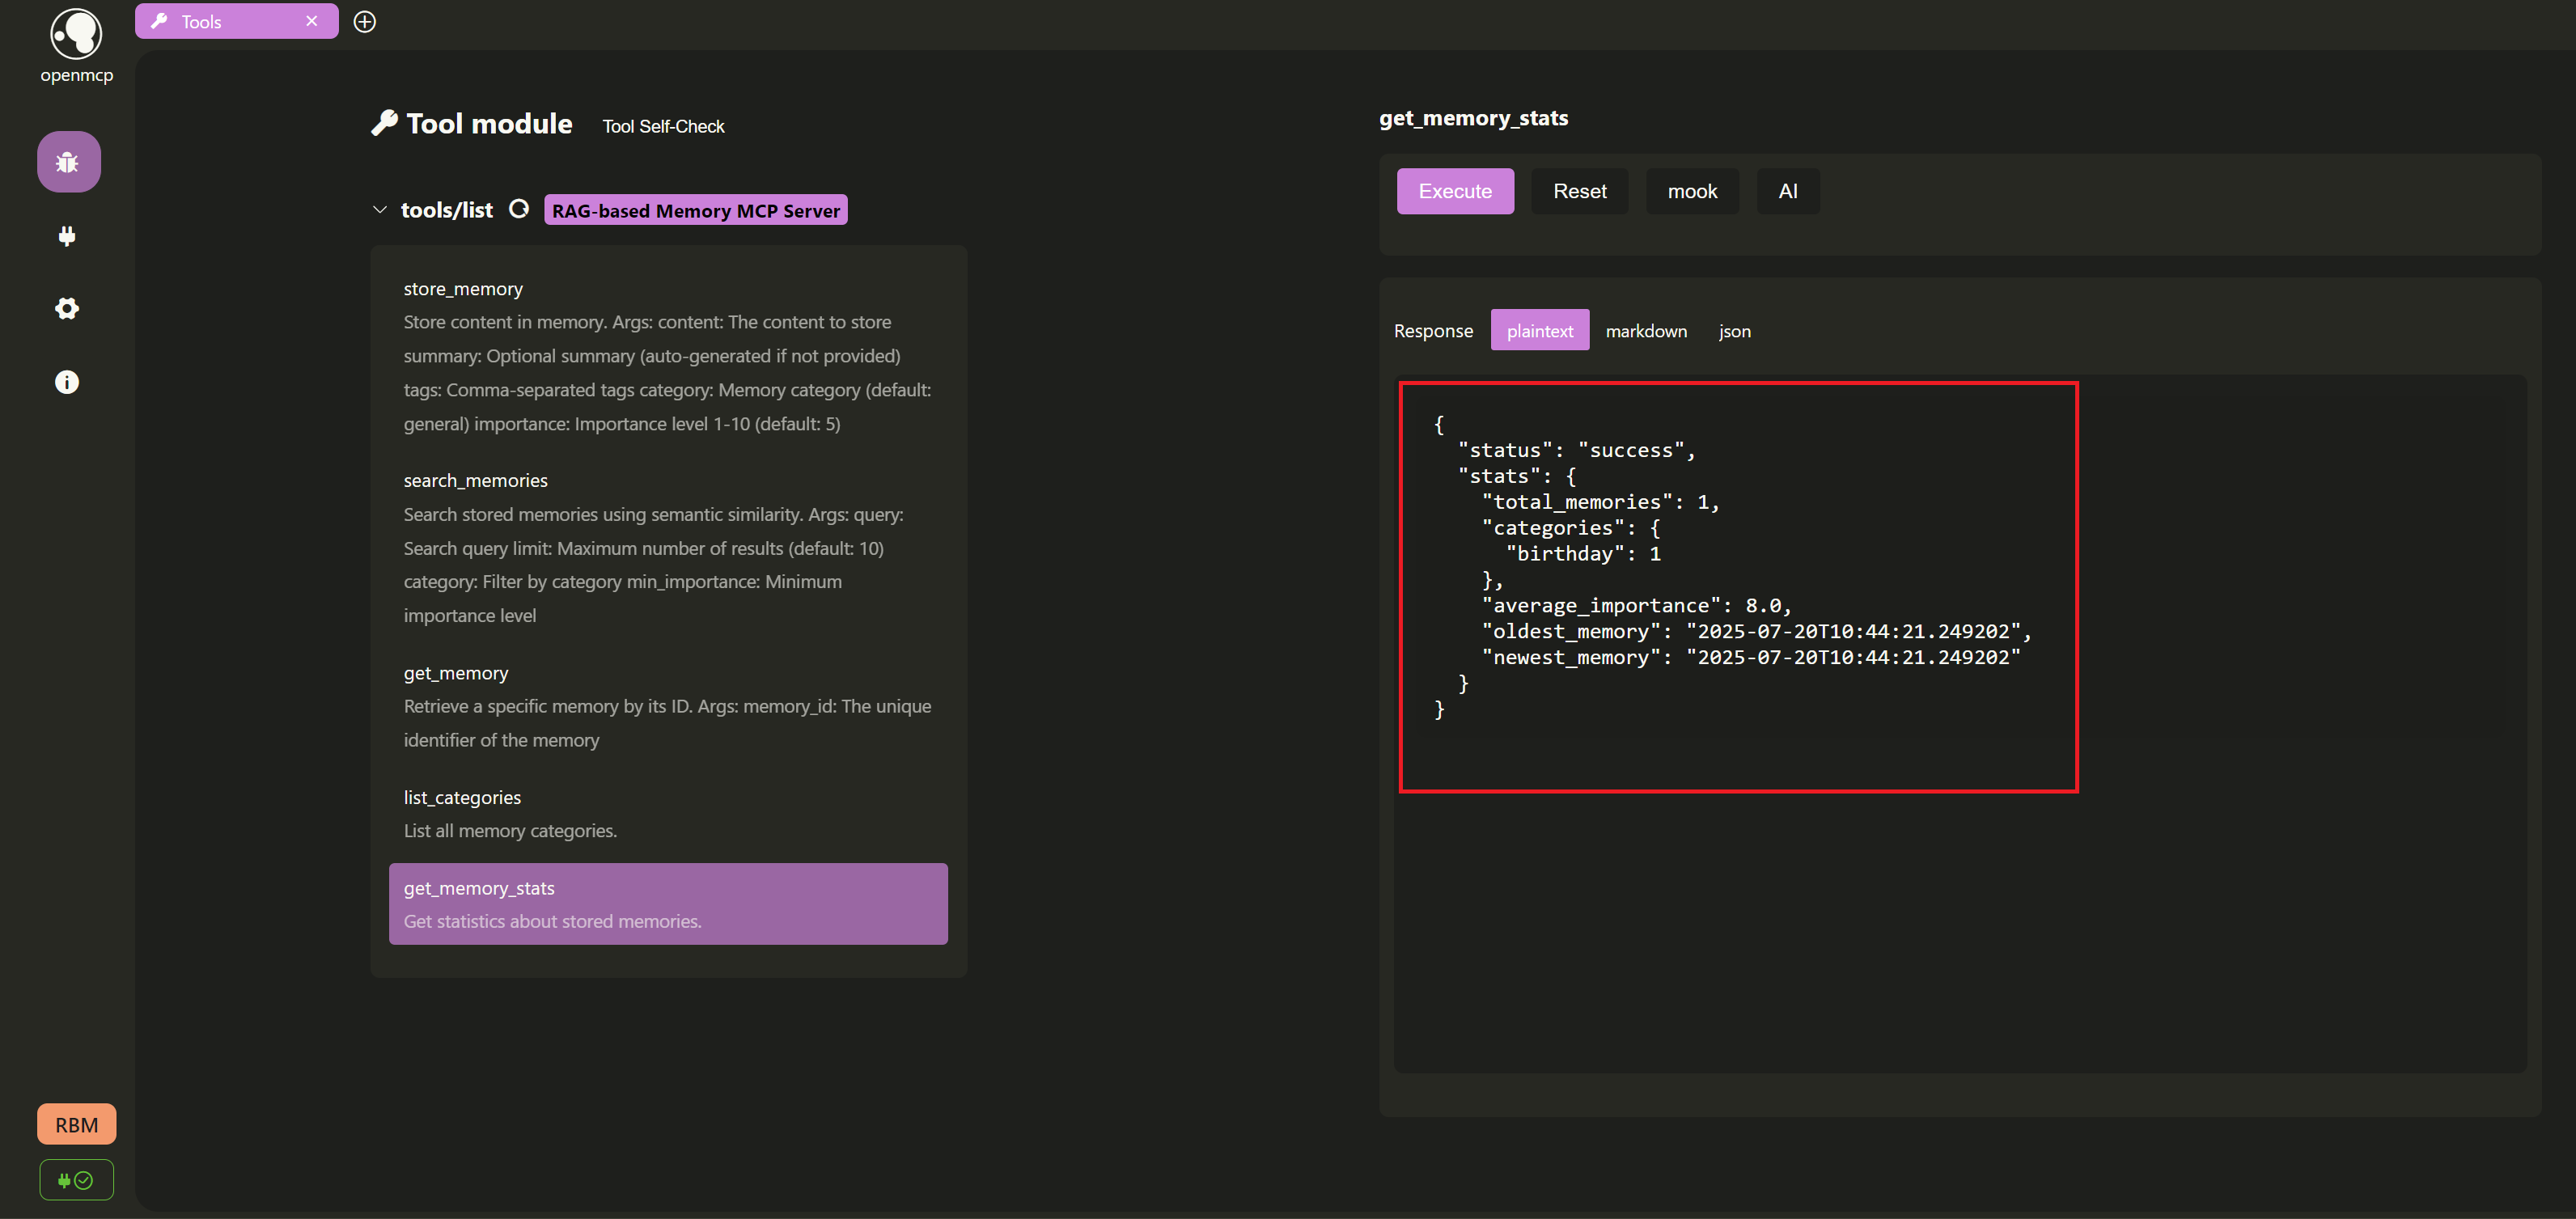Refresh the tools/list with reload icon
The height and width of the screenshot is (1219, 2576).
coord(519,209)
